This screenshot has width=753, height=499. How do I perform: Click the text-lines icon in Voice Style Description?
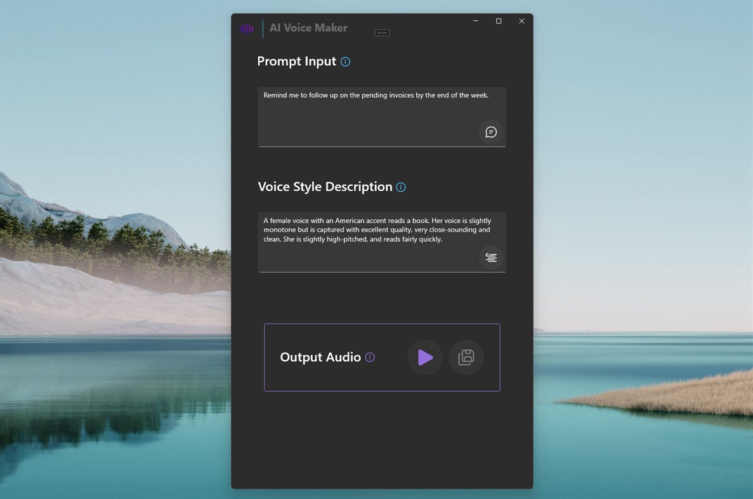point(491,257)
